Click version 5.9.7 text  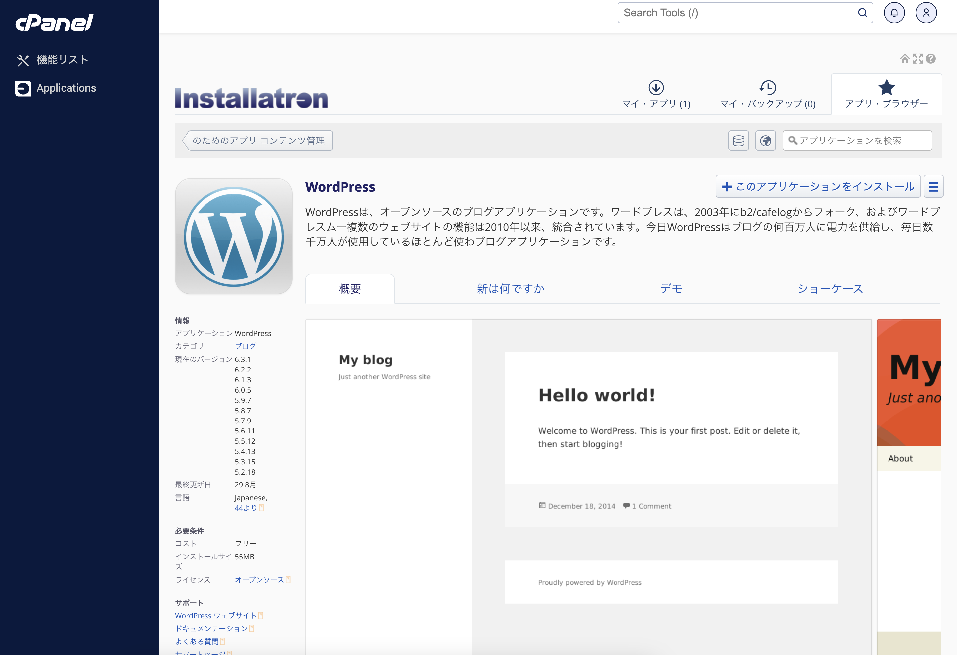coord(243,400)
